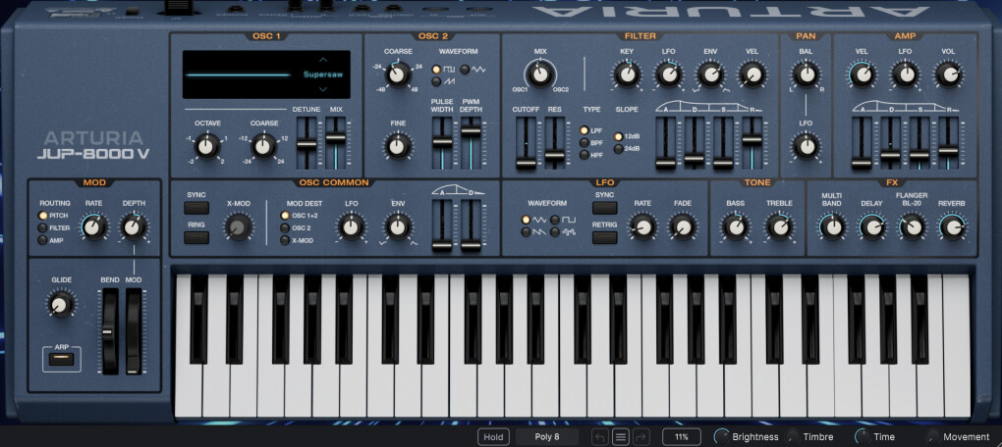Select LFO triangle waveform

coord(526,220)
